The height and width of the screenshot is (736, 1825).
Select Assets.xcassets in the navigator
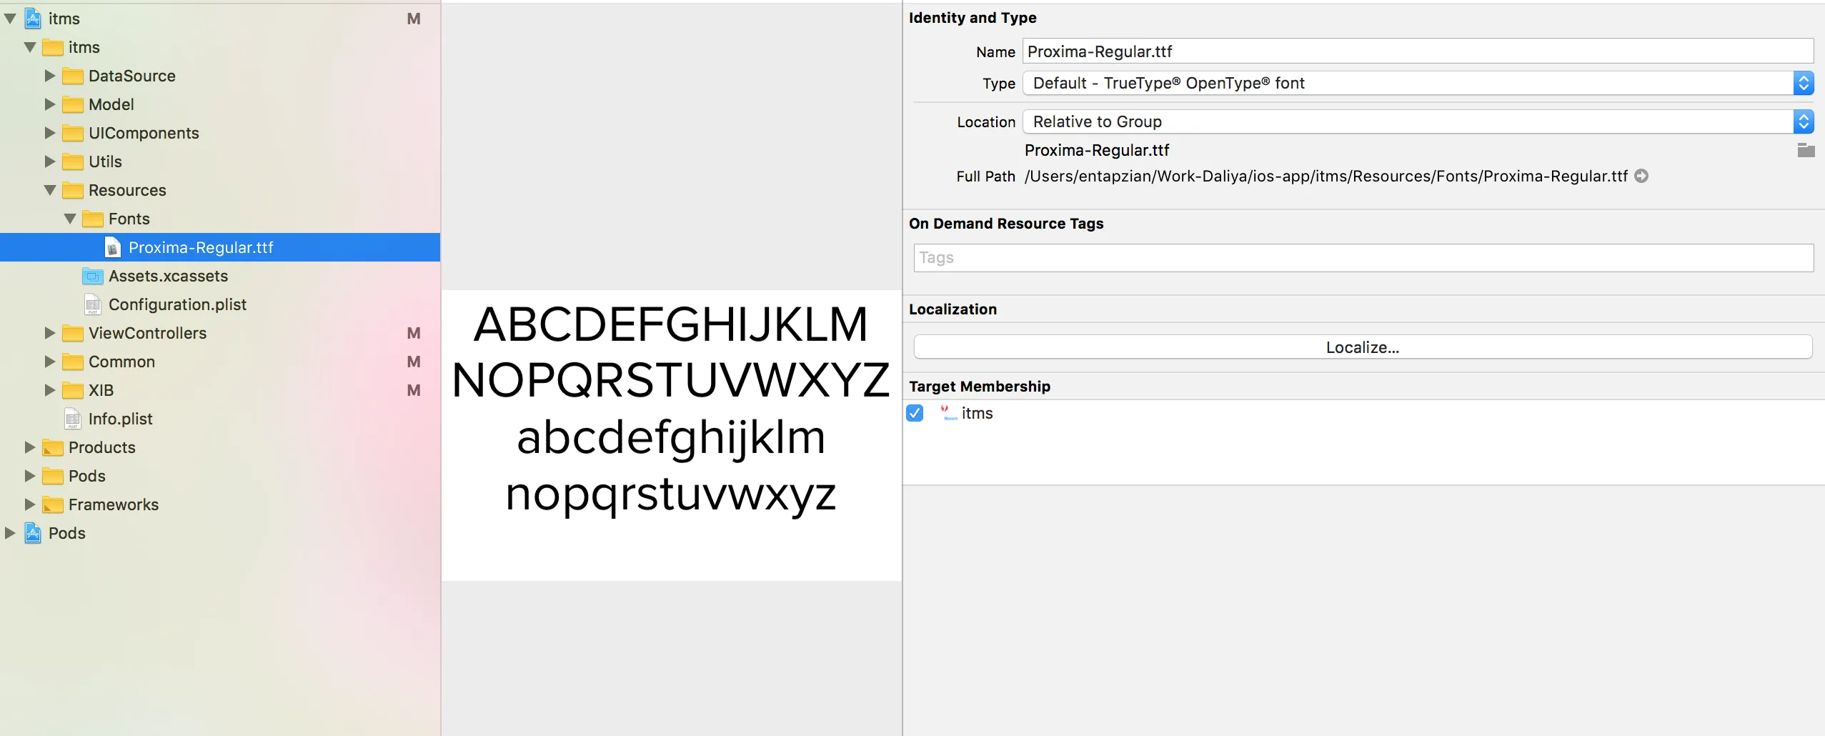click(168, 276)
